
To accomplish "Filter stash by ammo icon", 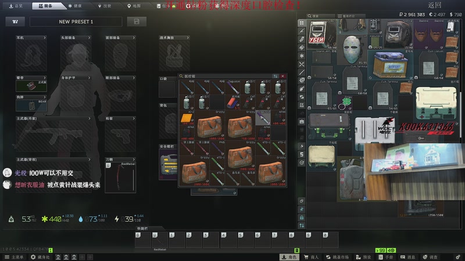I will (x=302, y=48).
